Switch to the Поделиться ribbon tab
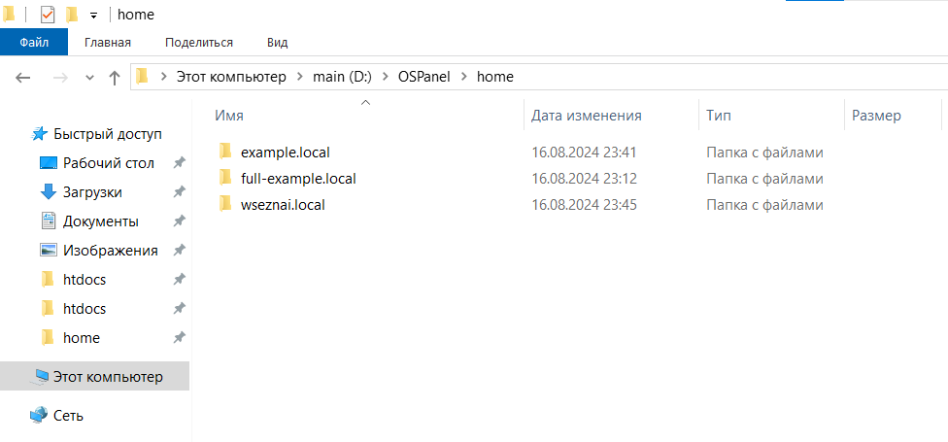 click(199, 43)
